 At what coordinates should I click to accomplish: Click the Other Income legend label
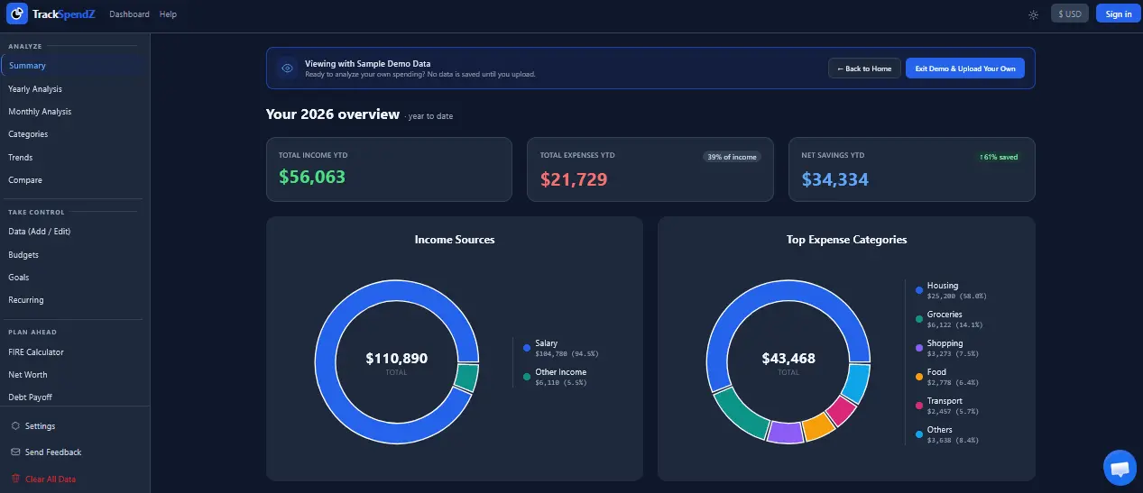[560, 372]
